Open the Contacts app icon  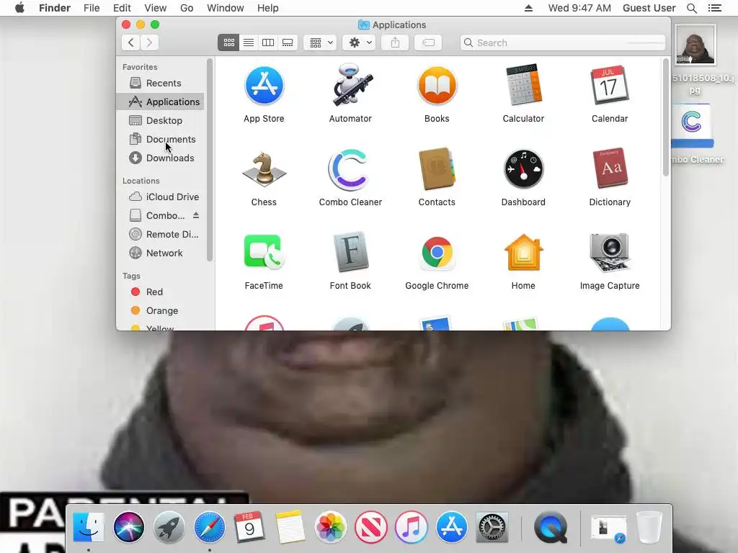[x=437, y=168]
